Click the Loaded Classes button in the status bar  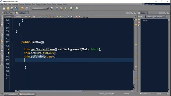click(27, 94)
